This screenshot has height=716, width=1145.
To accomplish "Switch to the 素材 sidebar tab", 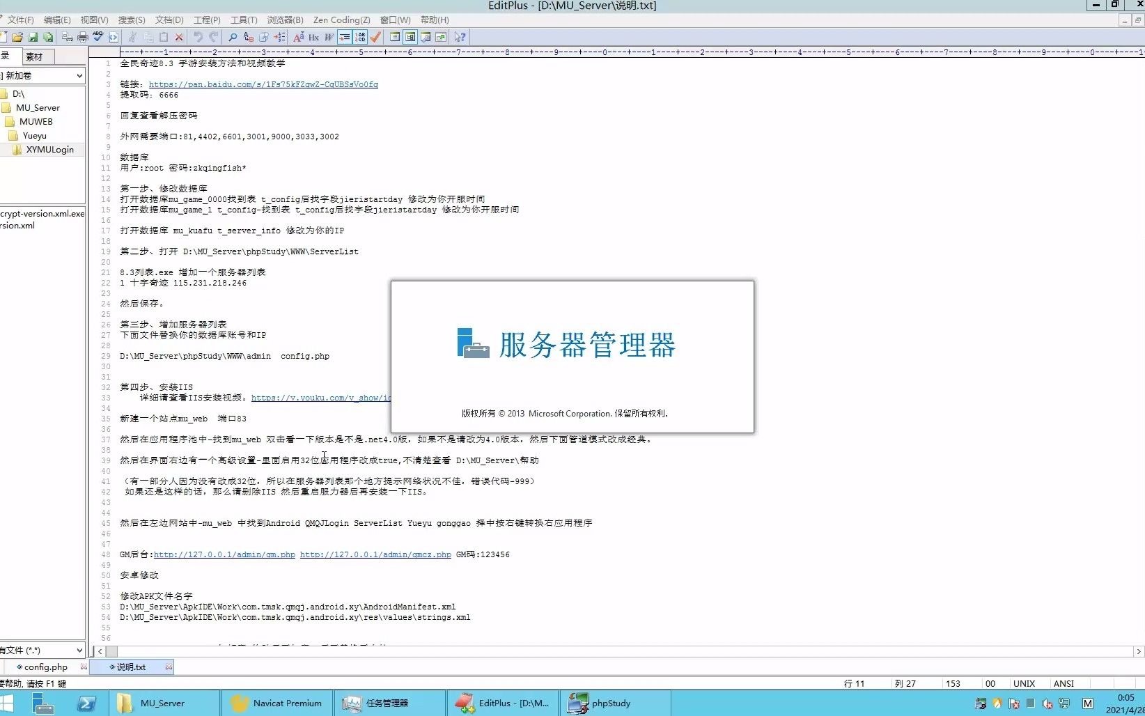I will click(x=37, y=56).
